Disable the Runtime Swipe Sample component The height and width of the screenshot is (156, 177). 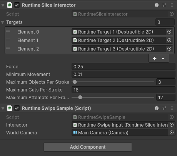(x=17, y=108)
